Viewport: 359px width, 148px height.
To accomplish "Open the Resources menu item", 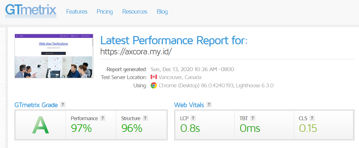I will pyautogui.click(x=134, y=12).
